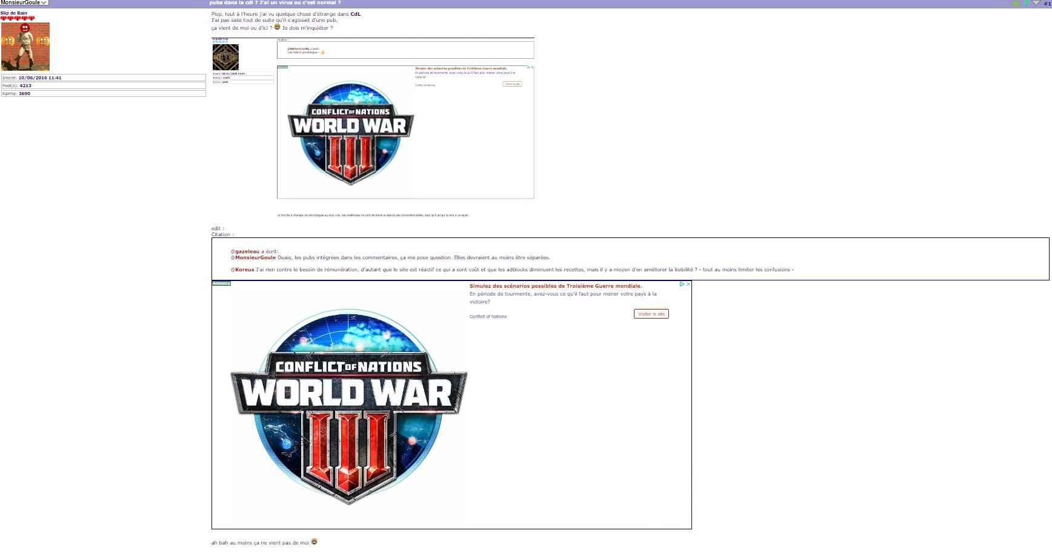Close the large Conflict of Nations ad
This screenshot has width=1052, height=556.
point(688,284)
